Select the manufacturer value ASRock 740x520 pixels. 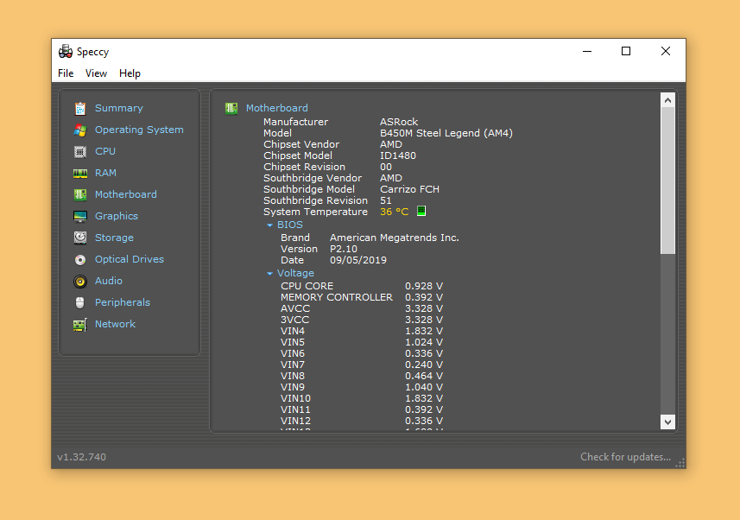(399, 122)
